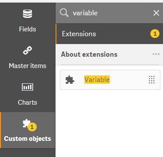The width and height of the screenshot is (163, 157).
Task: Open the Extensions category
Action: (109, 34)
